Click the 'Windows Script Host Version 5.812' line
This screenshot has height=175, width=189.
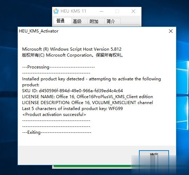tap(72, 49)
